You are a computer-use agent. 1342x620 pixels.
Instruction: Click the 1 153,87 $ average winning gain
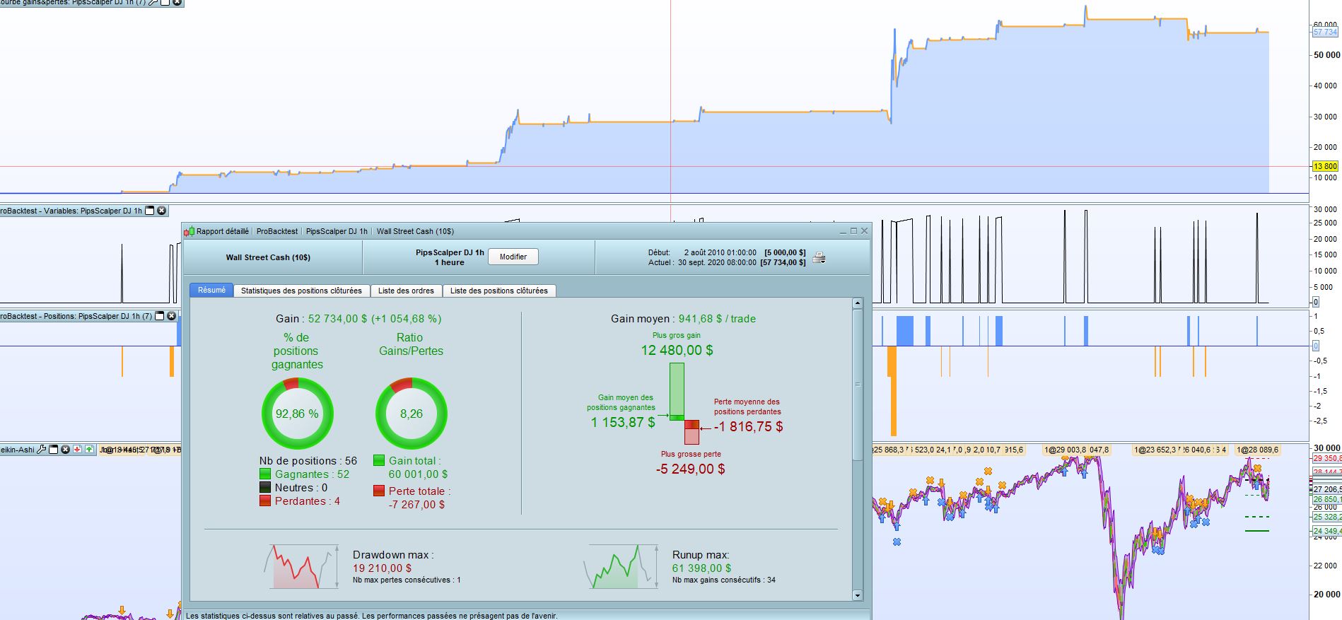pyautogui.click(x=623, y=423)
